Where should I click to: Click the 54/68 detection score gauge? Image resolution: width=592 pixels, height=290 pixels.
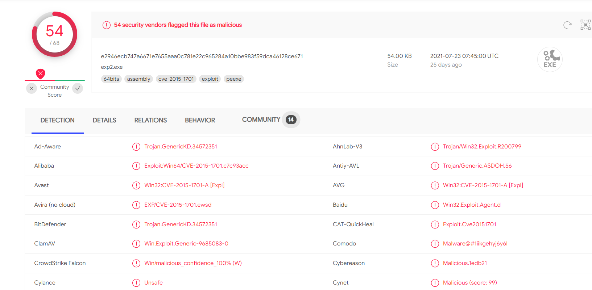click(55, 34)
